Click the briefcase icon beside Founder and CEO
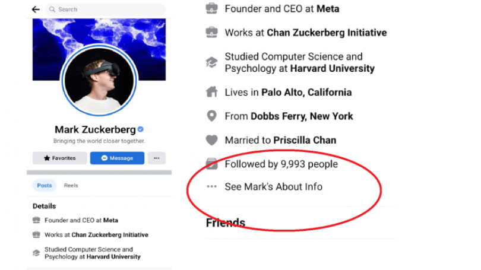Viewport: 481px width, 270px height. click(211, 9)
